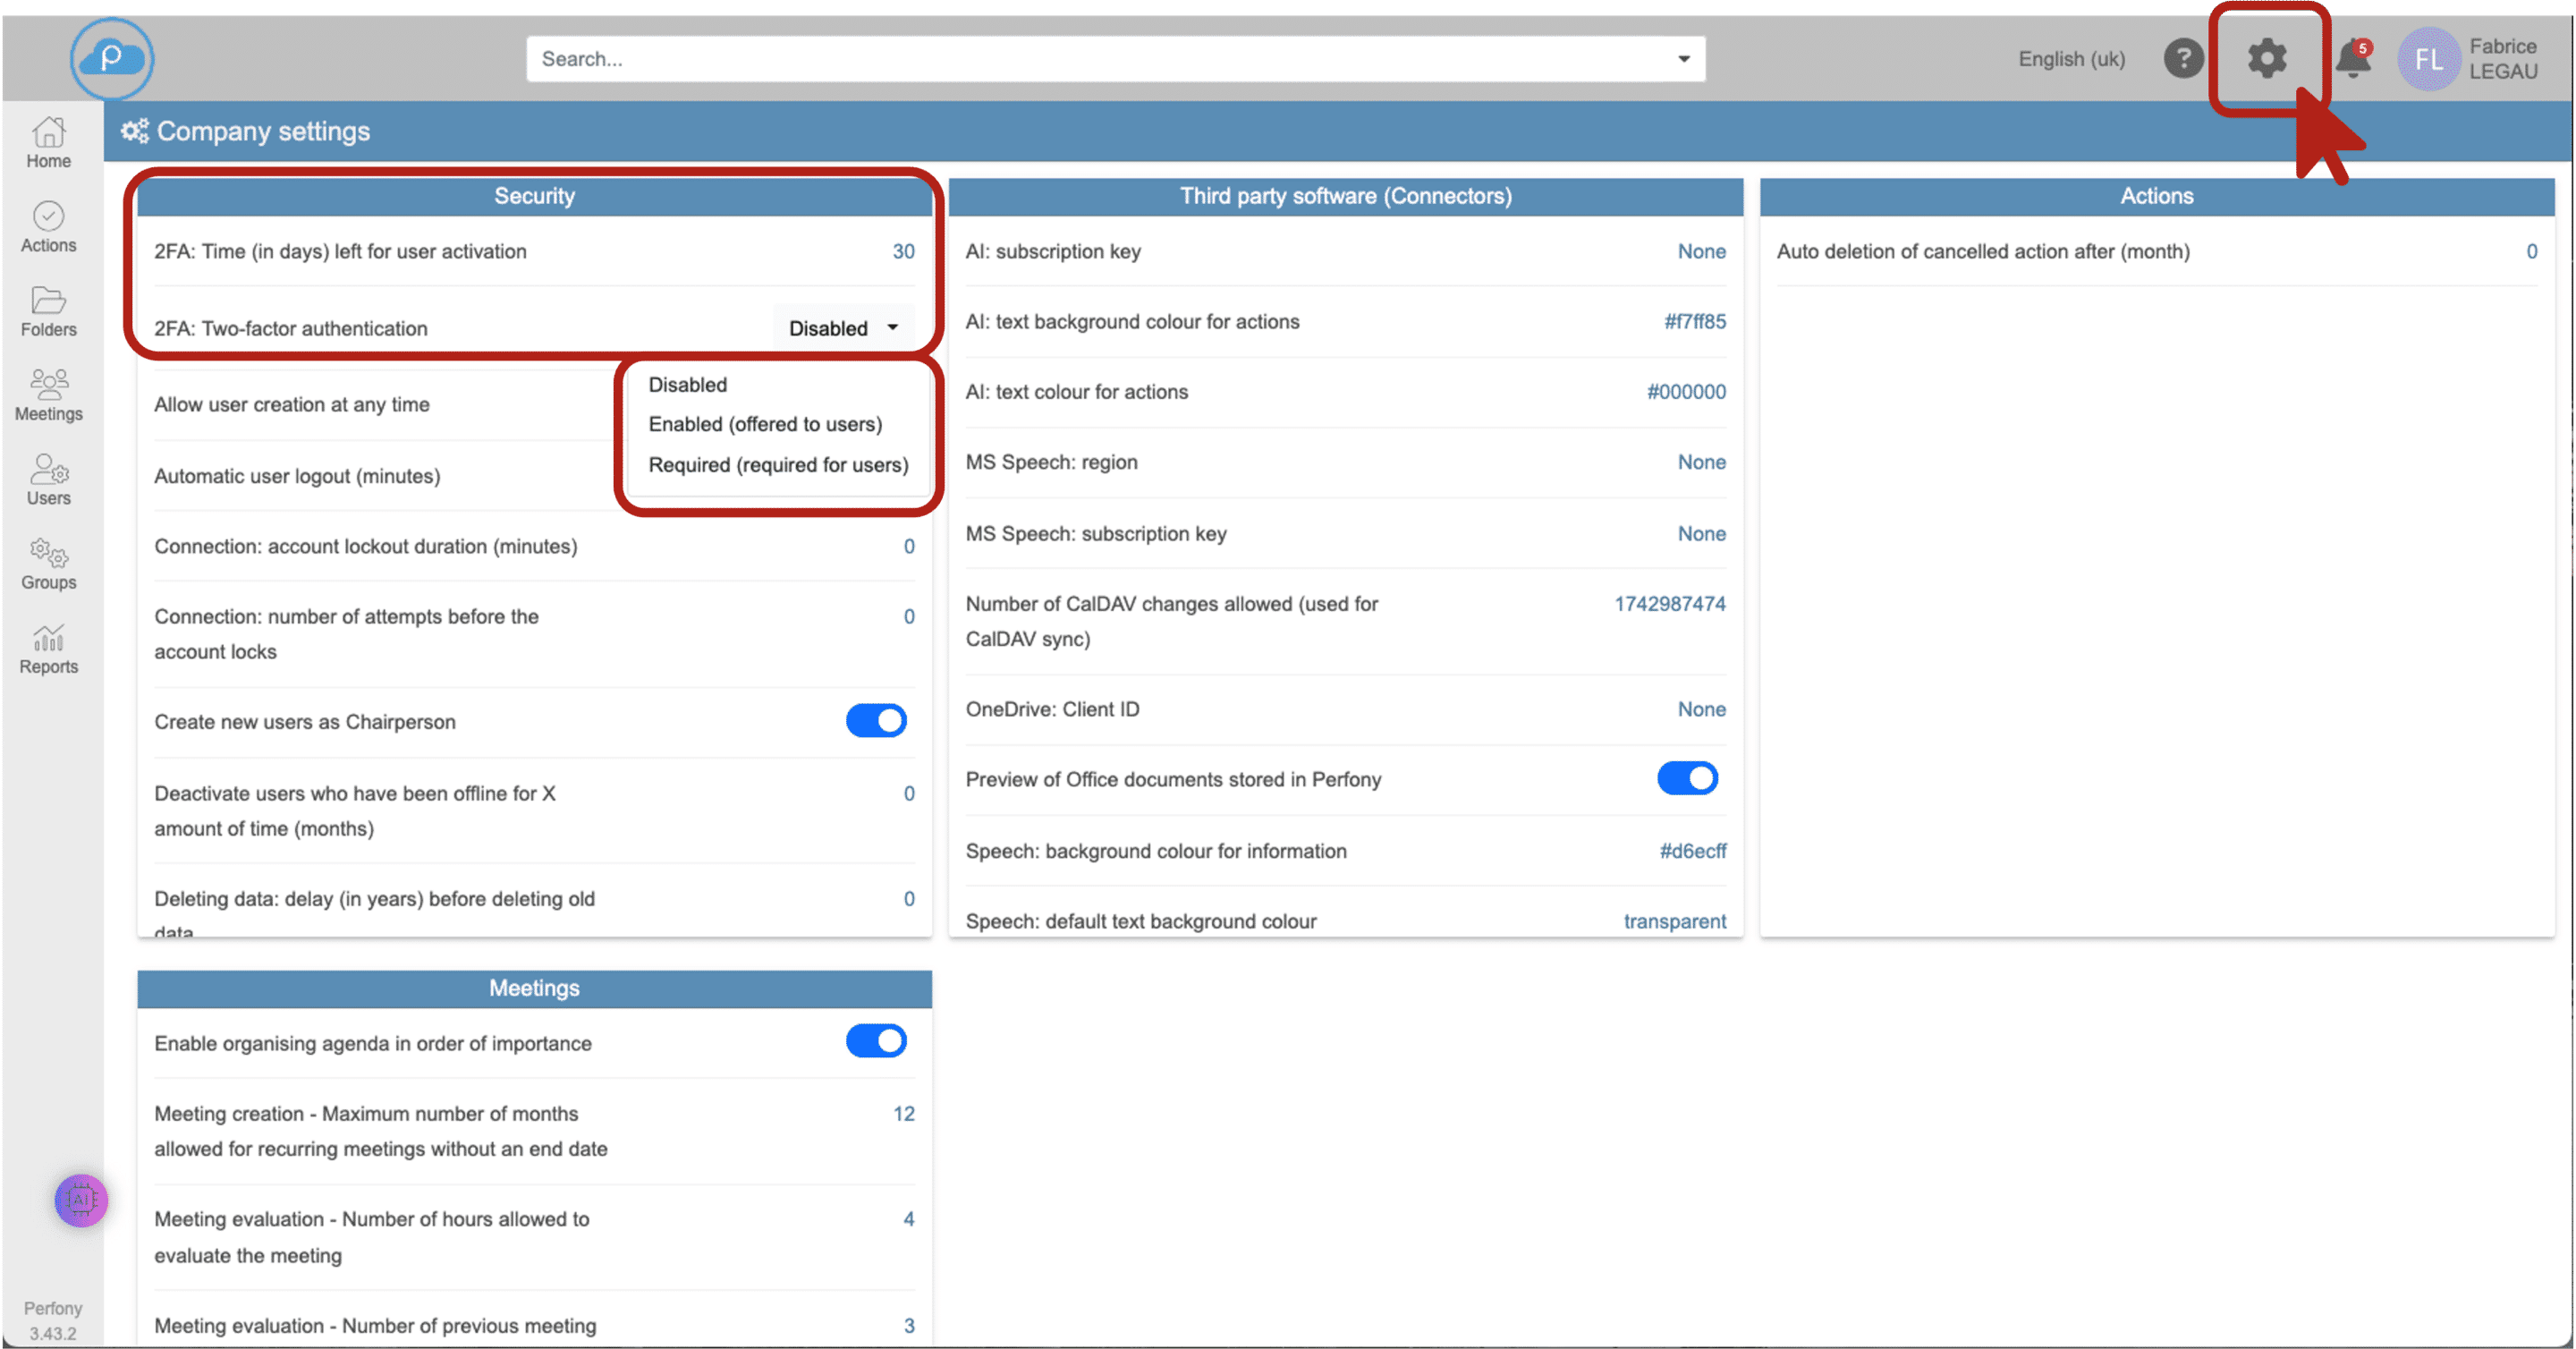Click the help question mark icon
The height and width of the screenshot is (1349, 2576).
click(x=2183, y=58)
